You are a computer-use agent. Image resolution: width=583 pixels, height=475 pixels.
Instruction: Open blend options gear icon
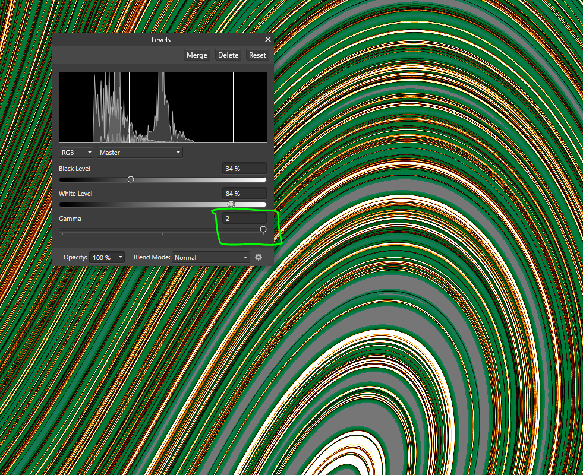[x=259, y=257]
